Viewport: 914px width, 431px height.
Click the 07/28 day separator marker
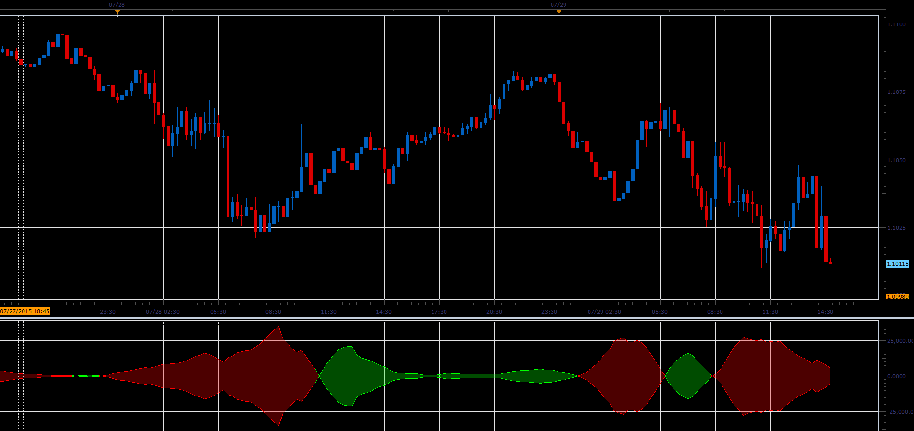[x=117, y=12]
